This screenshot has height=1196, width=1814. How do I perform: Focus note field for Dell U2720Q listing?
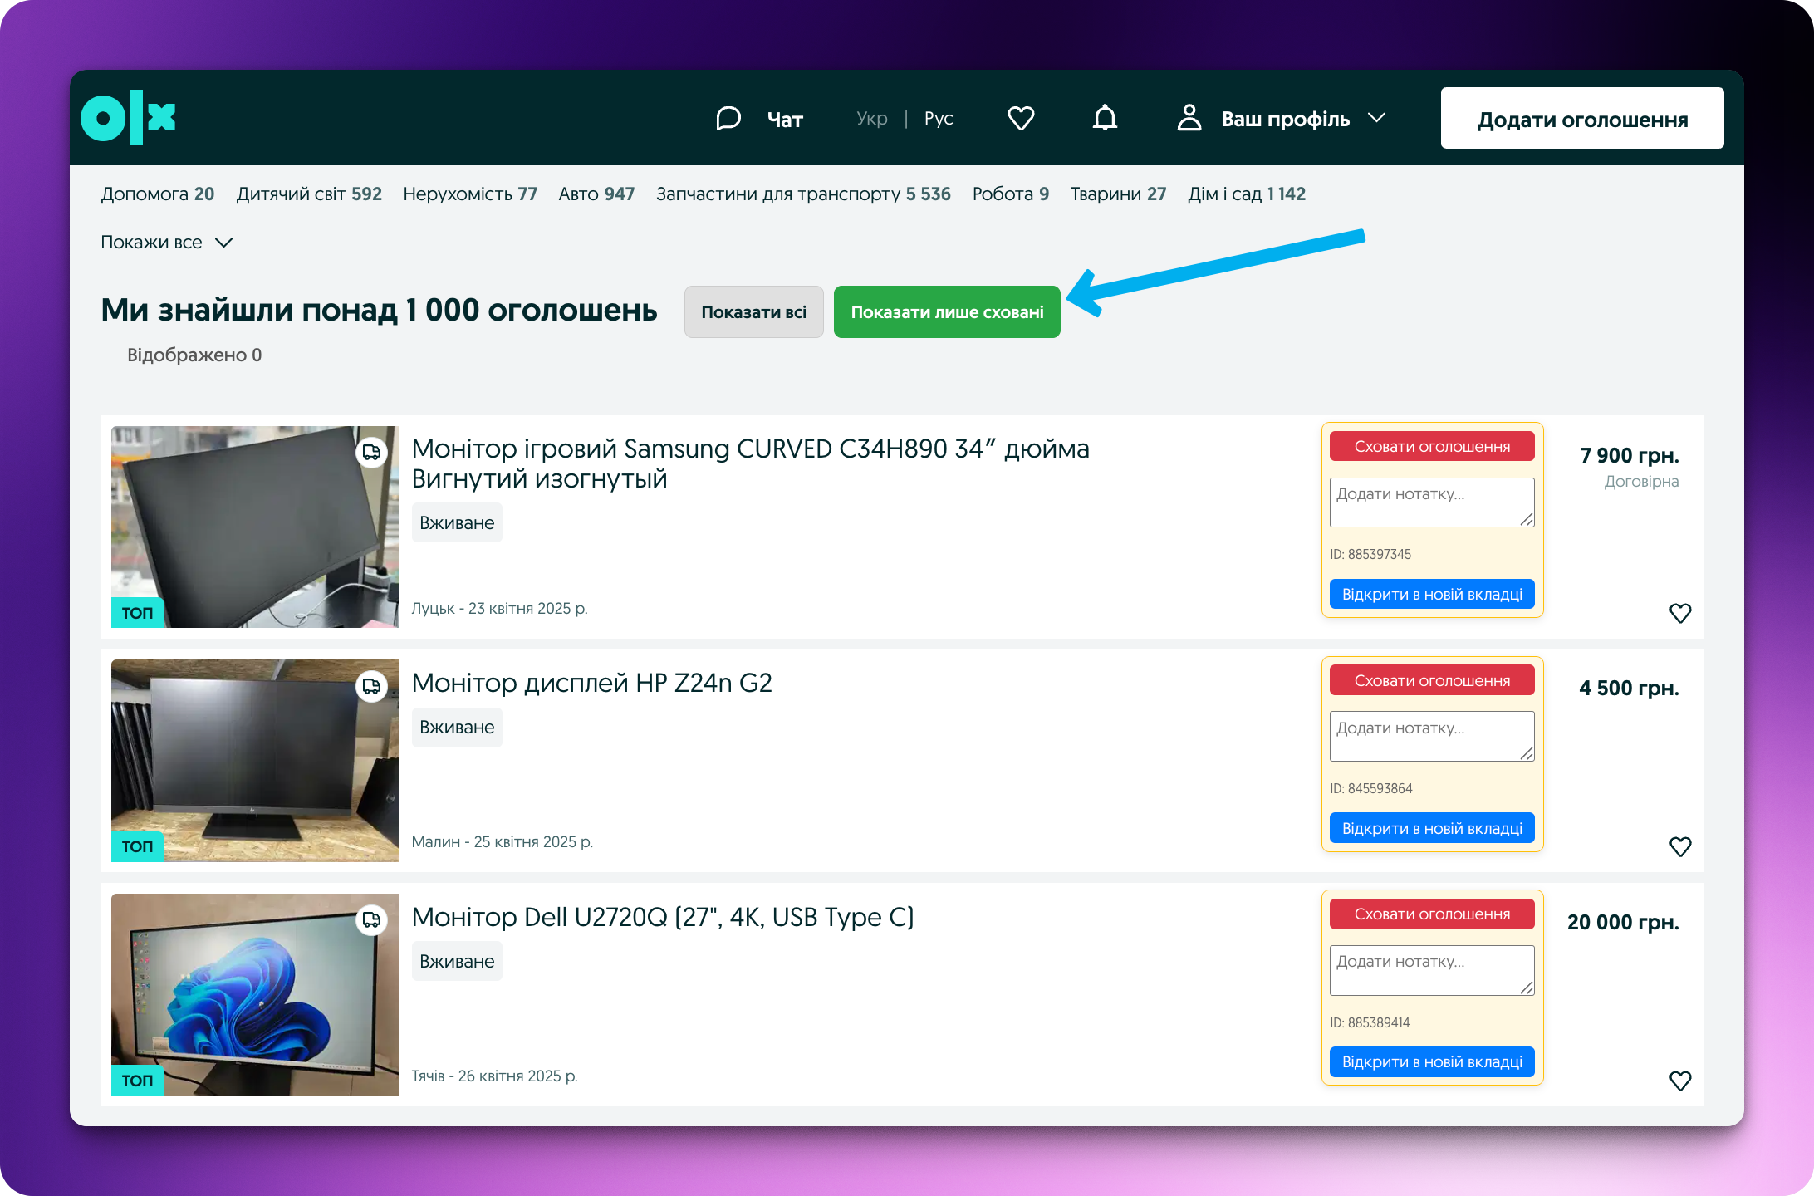1432,970
